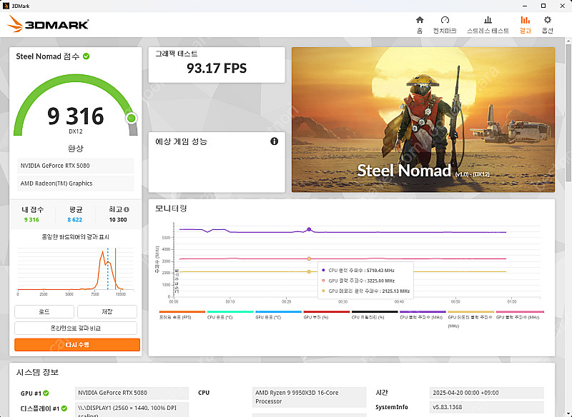The width and height of the screenshot is (572, 417).
Task: Click the 93.17 FPS graphics test value
Action: [x=217, y=68]
